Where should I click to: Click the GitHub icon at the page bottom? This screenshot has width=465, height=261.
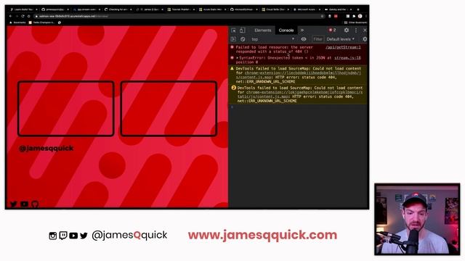point(35,204)
